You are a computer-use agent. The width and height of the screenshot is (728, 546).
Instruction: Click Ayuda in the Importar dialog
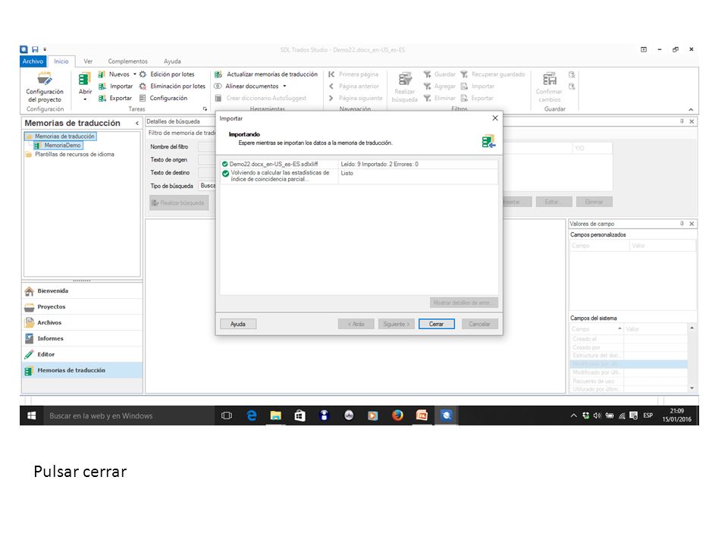pyautogui.click(x=237, y=324)
